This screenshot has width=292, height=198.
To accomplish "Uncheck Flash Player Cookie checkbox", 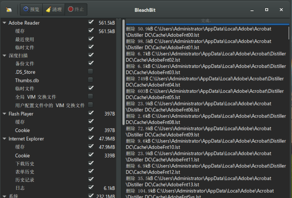I will (x=91, y=130).
